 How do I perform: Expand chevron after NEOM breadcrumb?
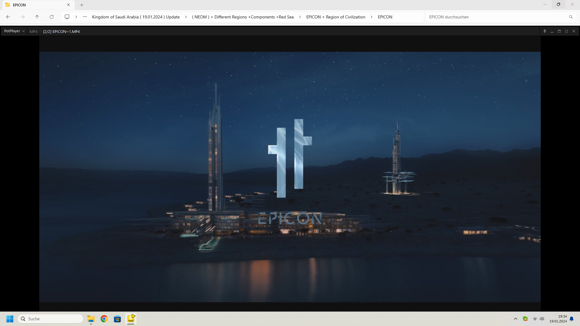tap(300, 17)
